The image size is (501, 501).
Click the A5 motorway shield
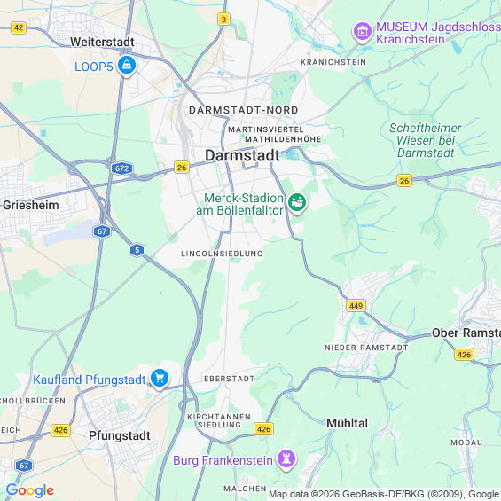[x=137, y=250]
